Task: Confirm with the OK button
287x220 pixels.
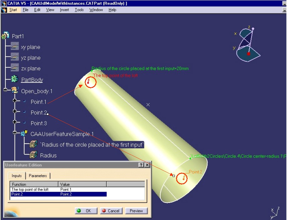Action: coord(86,211)
